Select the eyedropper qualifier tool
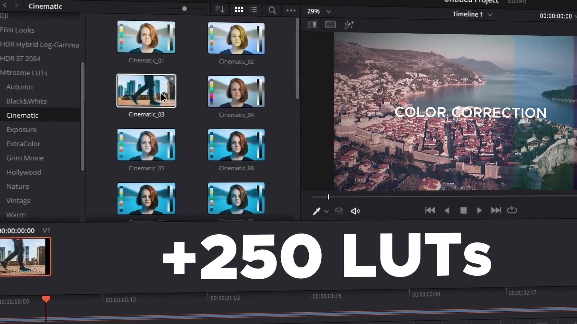Screen dimensions: 577x324 coord(316,211)
